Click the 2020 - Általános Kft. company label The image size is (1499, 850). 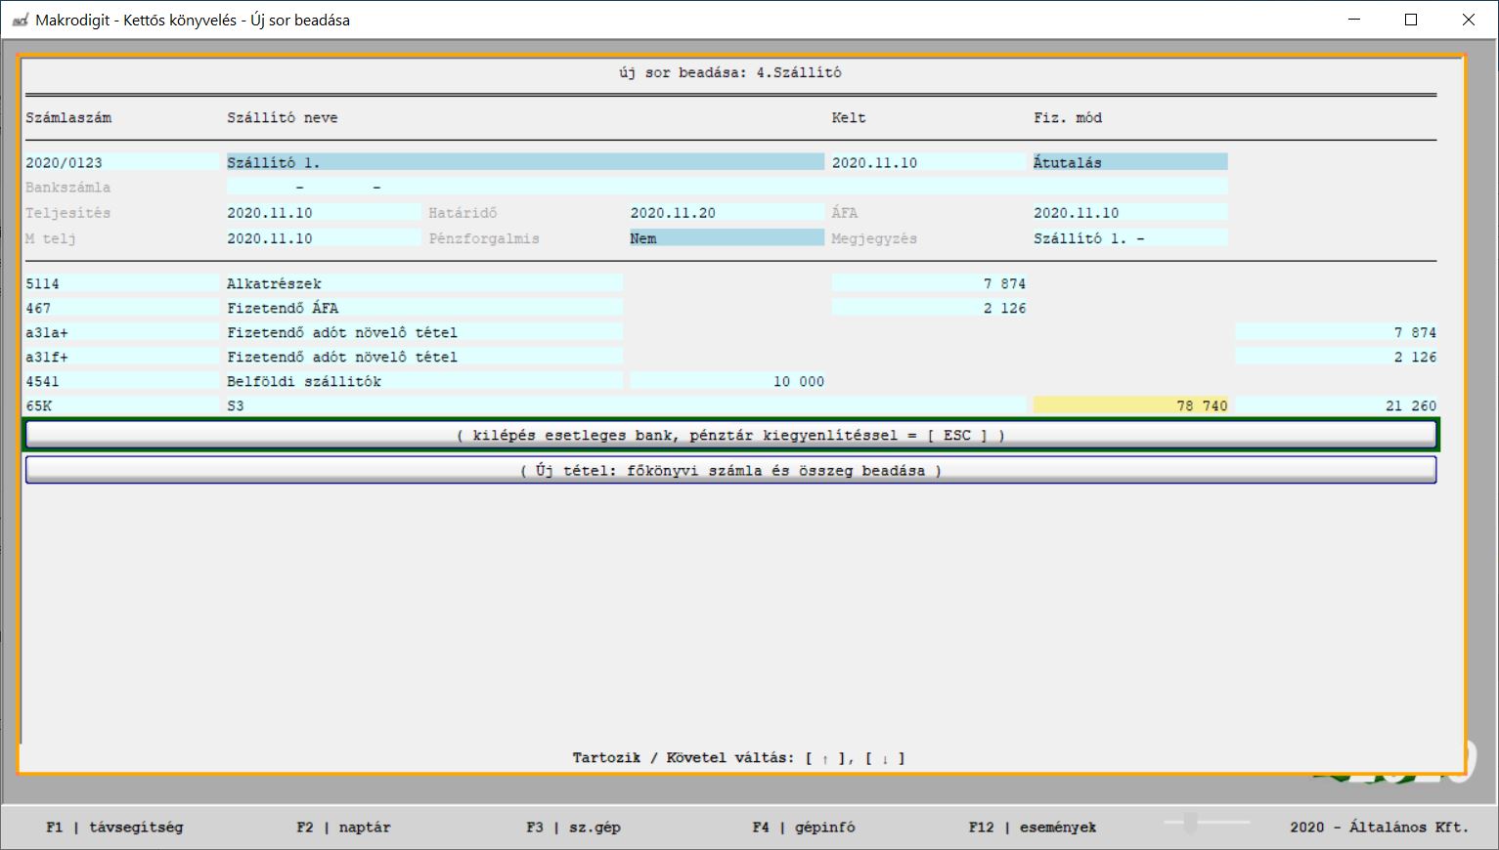(x=1379, y=827)
